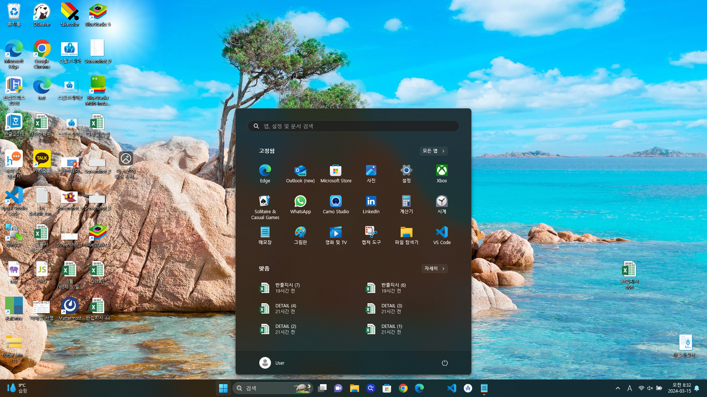The image size is (707, 397).
Task: Click the power button in Start menu
Action: coord(445,363)
